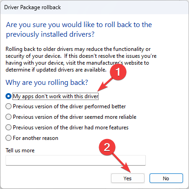
Task: Choose "Previous version of the driver performed better" radio circle
Action: pyautogui.click(x=8, y=106)
